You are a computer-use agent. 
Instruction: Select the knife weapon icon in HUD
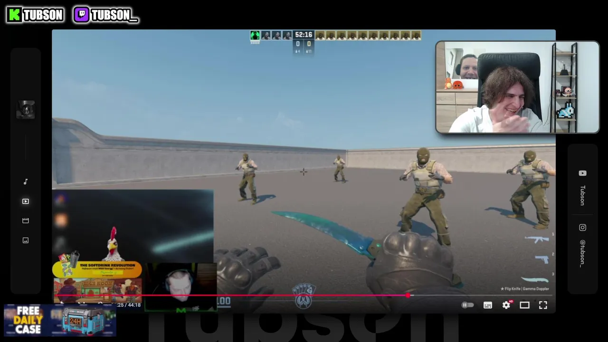pos(535,280)
